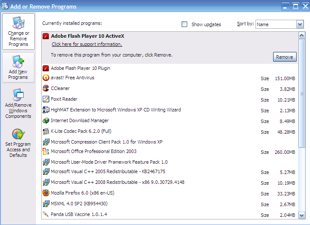Select Panda USB Vaccine 1.0.1.4 entry

[x=170, y=214]
